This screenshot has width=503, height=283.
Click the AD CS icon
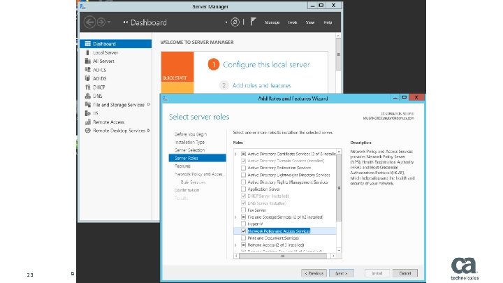[x=87, y=70]
